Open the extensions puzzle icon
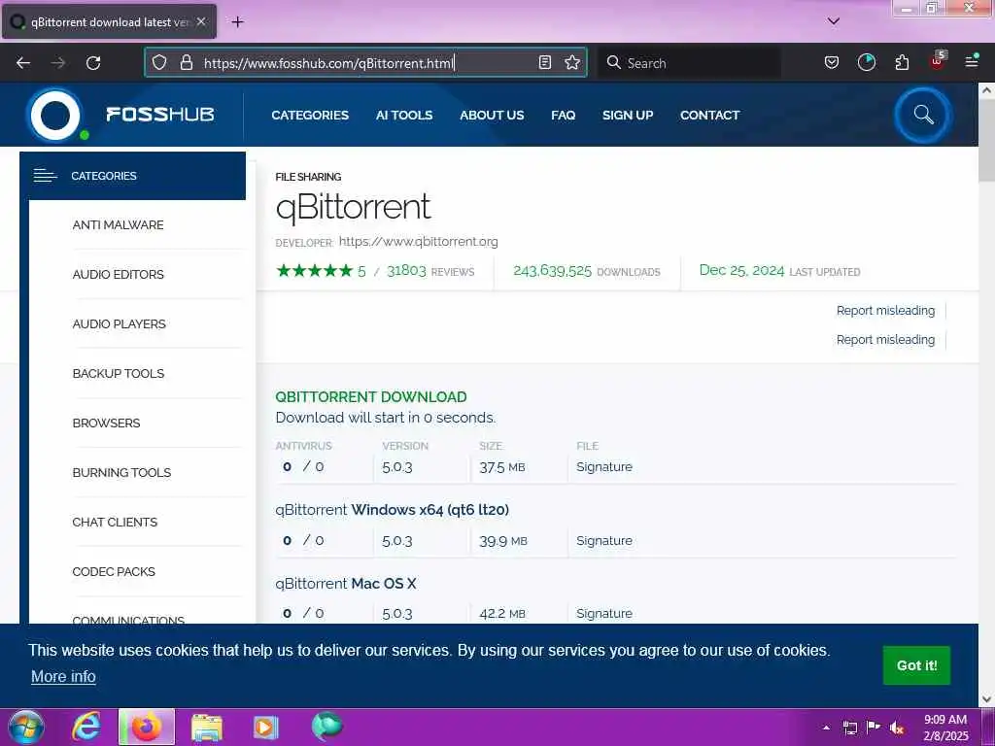 pyautogui.click(x=902, y=62)
